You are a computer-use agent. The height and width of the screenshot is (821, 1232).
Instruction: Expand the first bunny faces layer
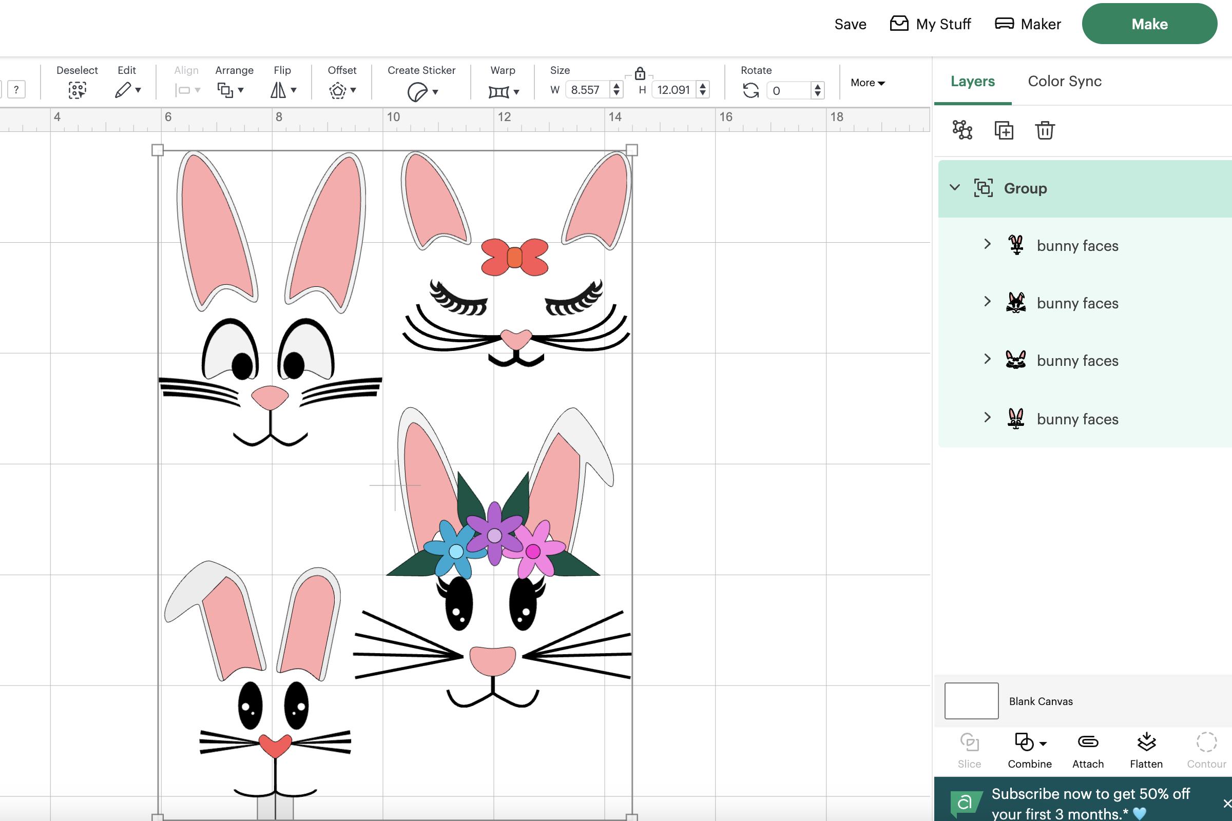point(987,244)
